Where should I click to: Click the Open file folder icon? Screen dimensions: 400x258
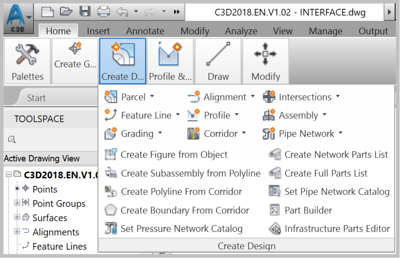[66, 12]
